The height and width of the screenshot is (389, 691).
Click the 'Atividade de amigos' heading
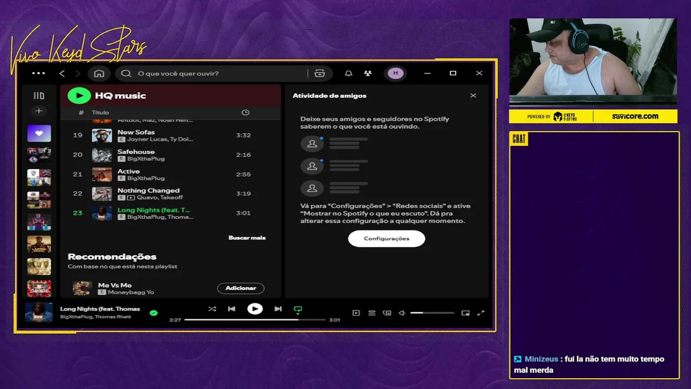[x=329, y=96]
